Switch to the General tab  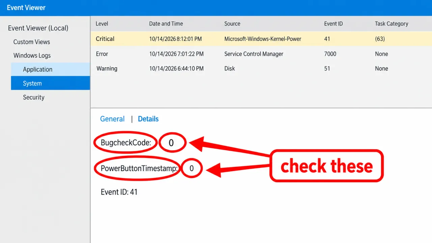112,119
